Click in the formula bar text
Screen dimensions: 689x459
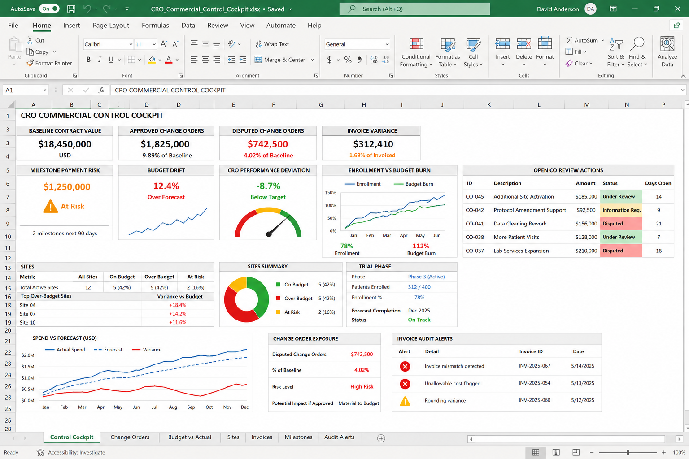point(170,90)
